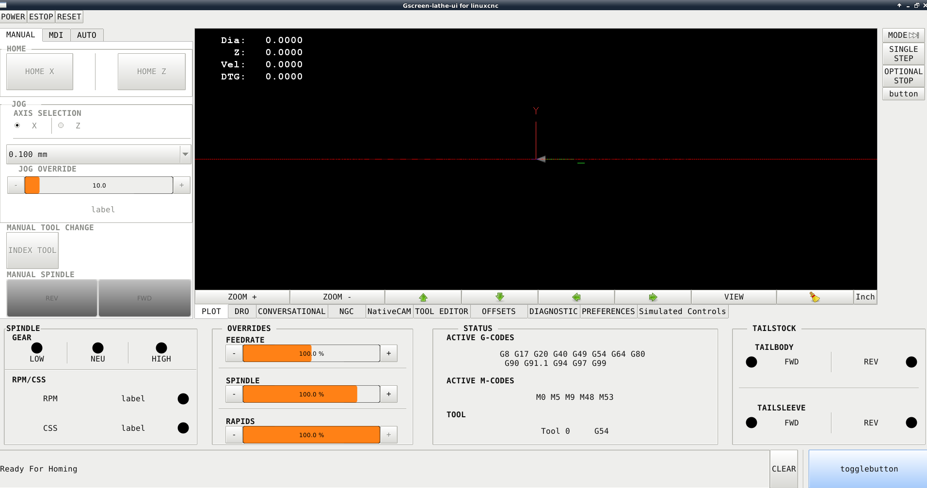
Task: Open the TOOL EDITOR tab
Action: tap(441, 311)
